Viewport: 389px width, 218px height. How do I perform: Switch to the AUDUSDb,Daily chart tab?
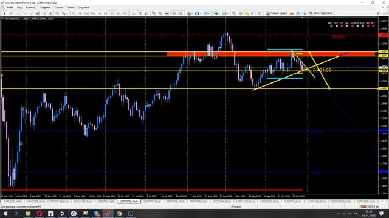pyautogui.click(x=269, y=202)
